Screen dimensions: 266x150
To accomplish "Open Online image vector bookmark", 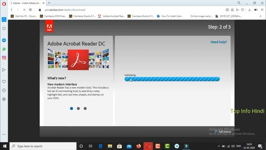I will tap(201, 16).
